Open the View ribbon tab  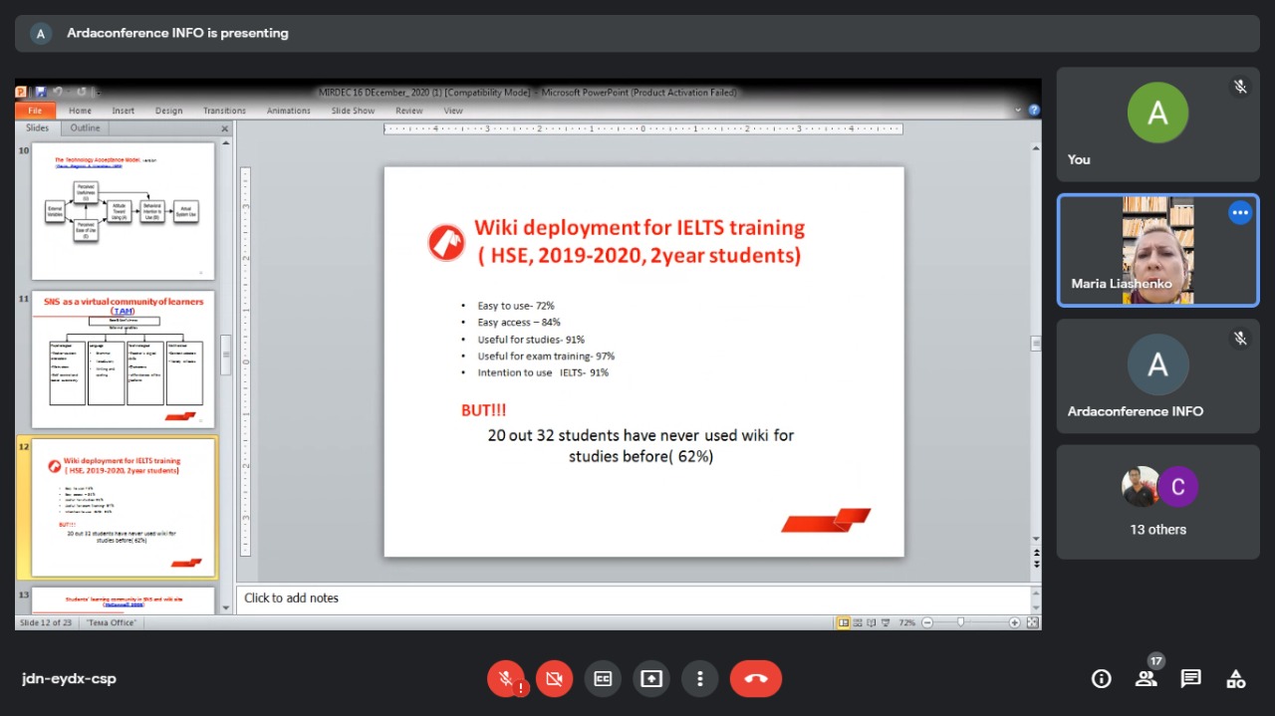(x=453, y=111)
